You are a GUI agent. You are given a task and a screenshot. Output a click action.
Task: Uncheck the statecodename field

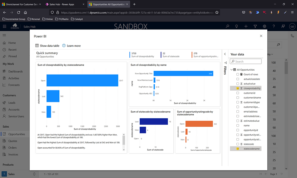click(x=238, y=149)
